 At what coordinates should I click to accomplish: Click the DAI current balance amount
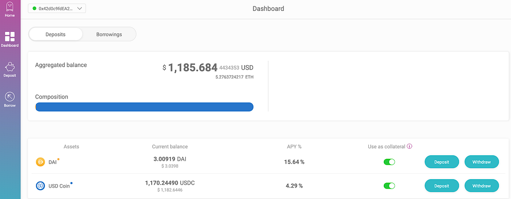170,159
